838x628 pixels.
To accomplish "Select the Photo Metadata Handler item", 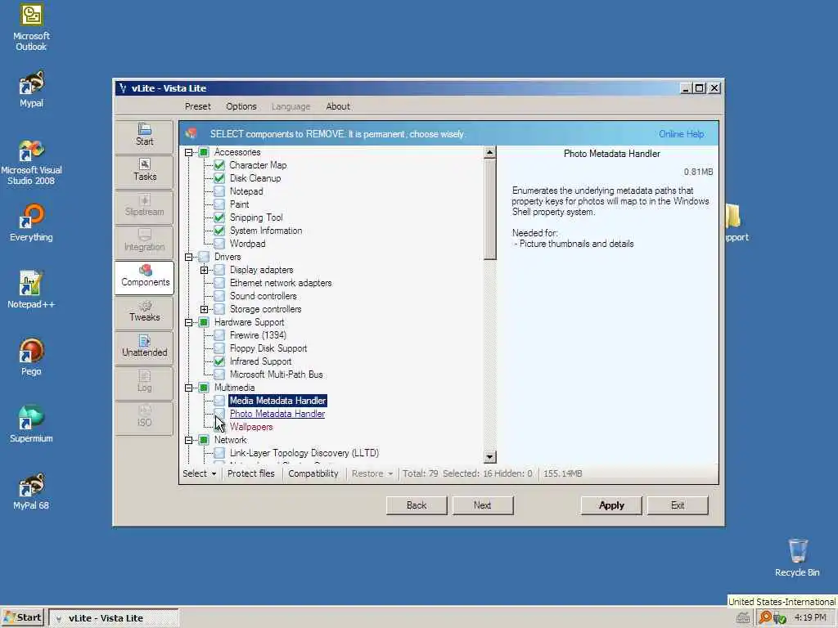I will tap(277, 414).
